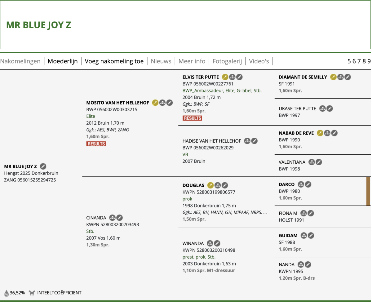Viewport: 372px width, 302px height.
Task: Click the gold icon next to Douglas
Action: click(x=210, y=185)
